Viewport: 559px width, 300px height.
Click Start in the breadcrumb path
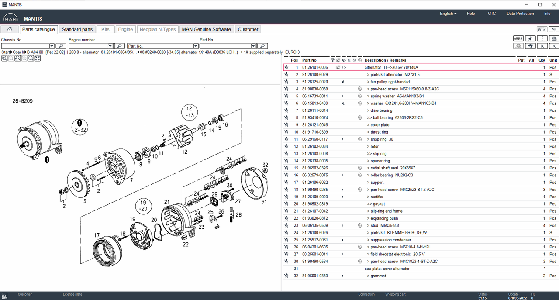click(5, 52)
